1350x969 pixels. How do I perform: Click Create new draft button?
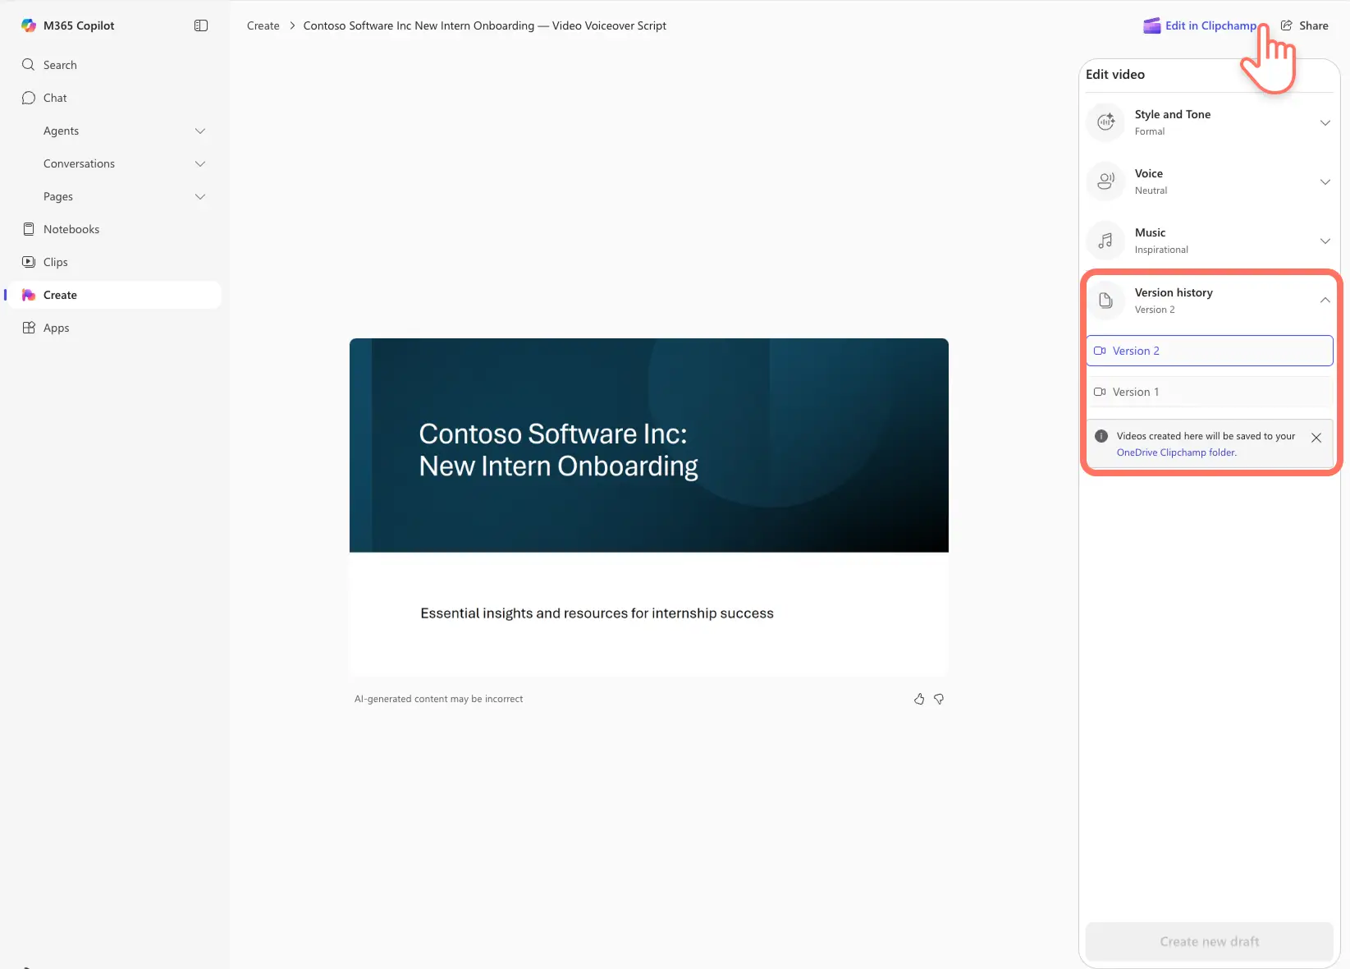1210,941
